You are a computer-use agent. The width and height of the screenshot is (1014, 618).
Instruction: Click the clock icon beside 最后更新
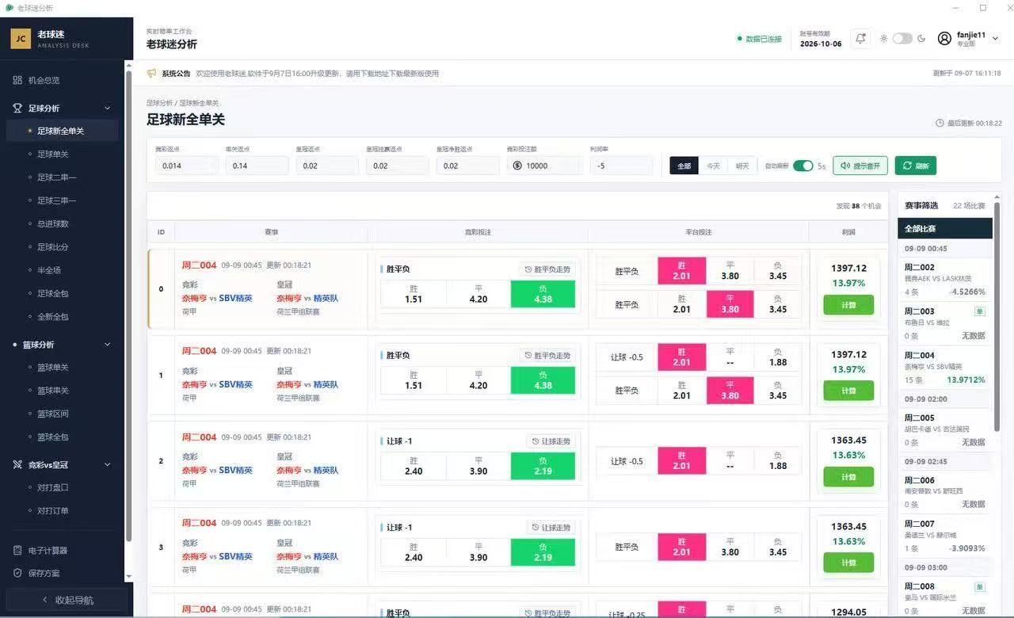pyautogui.click(x=940, y=123)
